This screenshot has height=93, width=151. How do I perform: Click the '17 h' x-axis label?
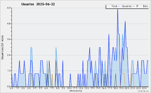[110, 88]
